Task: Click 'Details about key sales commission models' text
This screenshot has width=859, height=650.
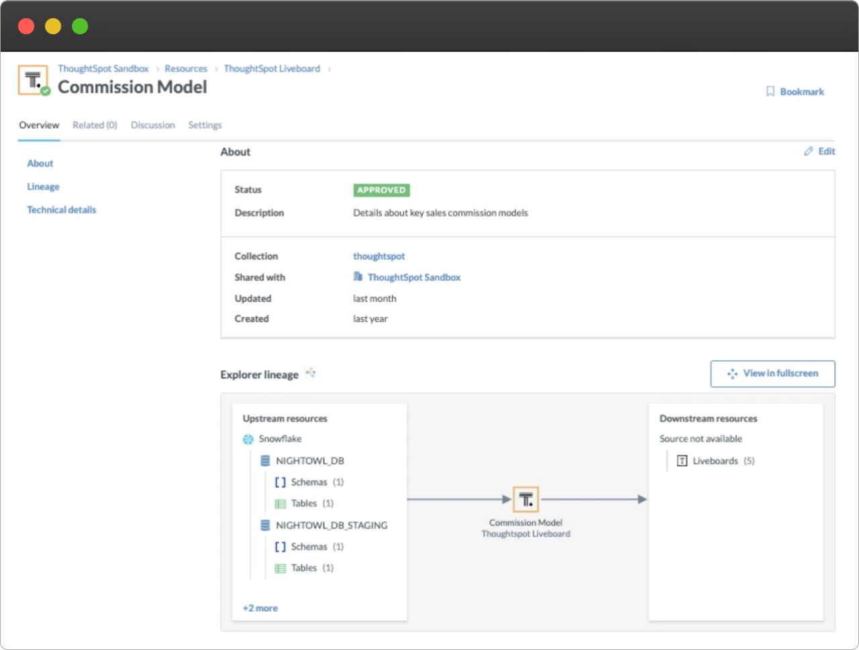Action: point(440,213)
